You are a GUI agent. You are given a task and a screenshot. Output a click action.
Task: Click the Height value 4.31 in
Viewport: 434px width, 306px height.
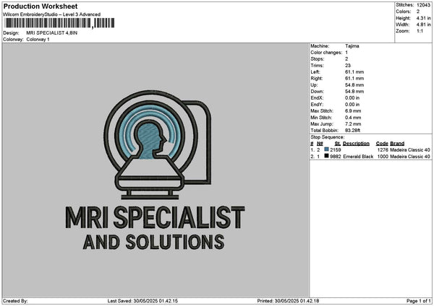click(423, 18)
